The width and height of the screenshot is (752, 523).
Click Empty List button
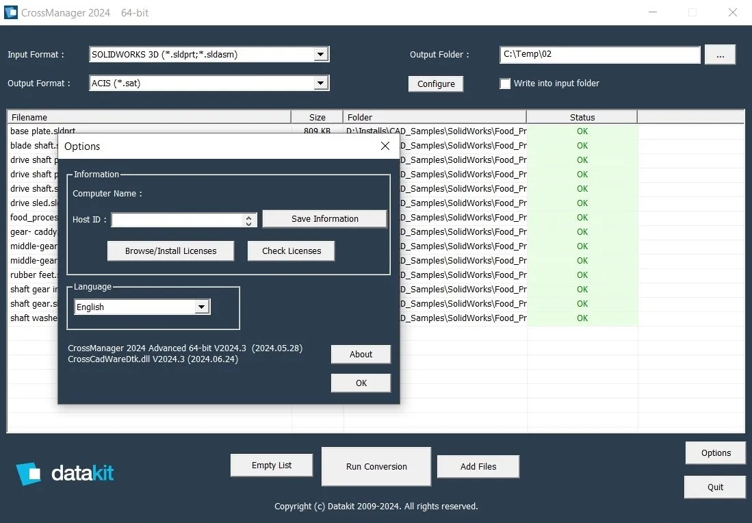pyautogui.click(x=272, y=465)
